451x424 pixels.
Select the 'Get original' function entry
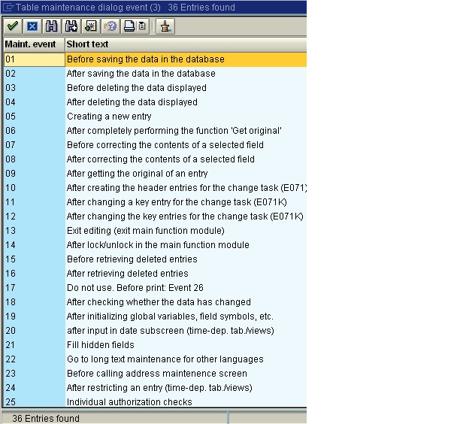186,131
